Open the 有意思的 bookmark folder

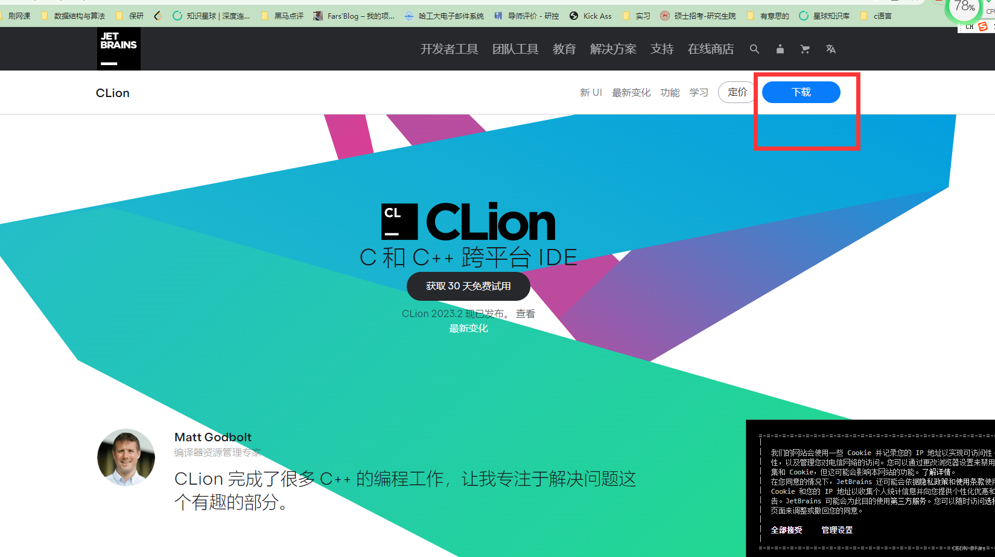(x=768, y=16)
